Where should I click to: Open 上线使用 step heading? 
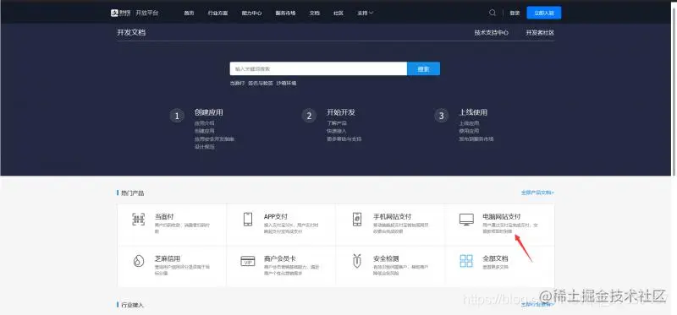point(473,112)
